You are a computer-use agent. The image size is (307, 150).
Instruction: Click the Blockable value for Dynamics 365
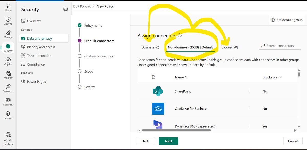[x=265, y=126]
